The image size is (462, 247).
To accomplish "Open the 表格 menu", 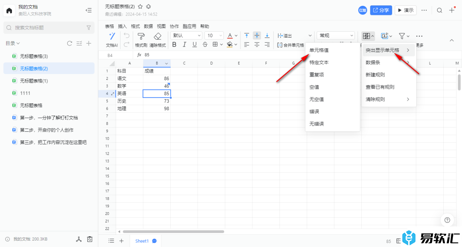I will [x=109, y=26].
